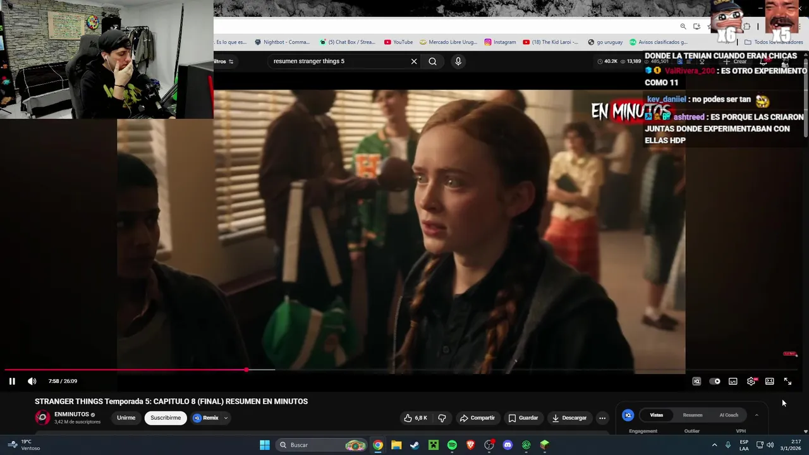Click the tray microphone icon
The image size is (809, 455).
coord(728,445)
